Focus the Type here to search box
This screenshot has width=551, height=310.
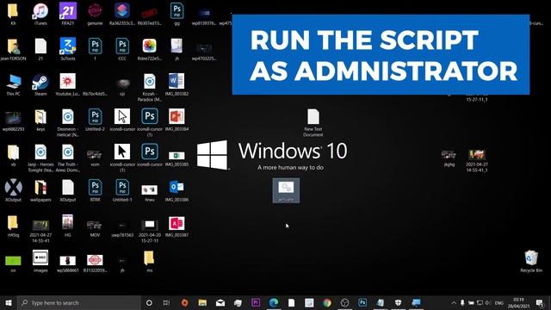[78, 302]
